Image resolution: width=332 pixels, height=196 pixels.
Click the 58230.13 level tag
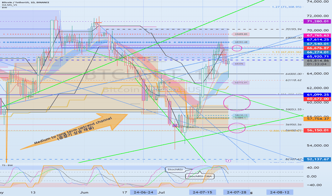(241, 115)
